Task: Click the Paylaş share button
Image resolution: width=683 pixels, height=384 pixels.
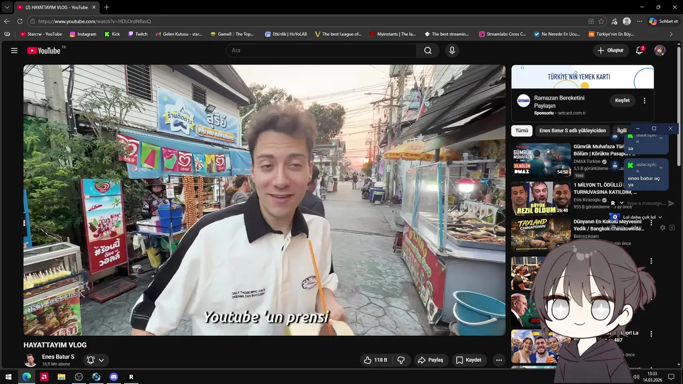Action: [x=431, y=360]
